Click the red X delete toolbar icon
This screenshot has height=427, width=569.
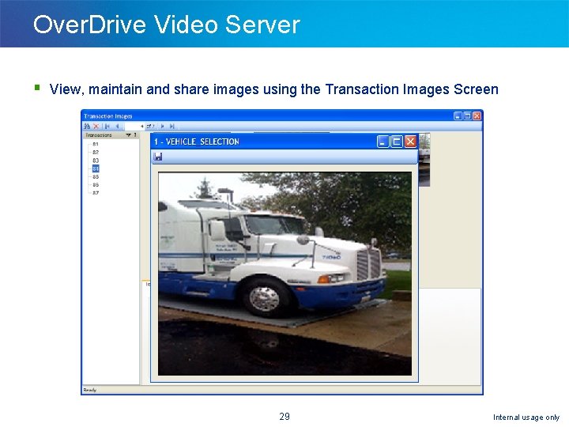[96, 126]
